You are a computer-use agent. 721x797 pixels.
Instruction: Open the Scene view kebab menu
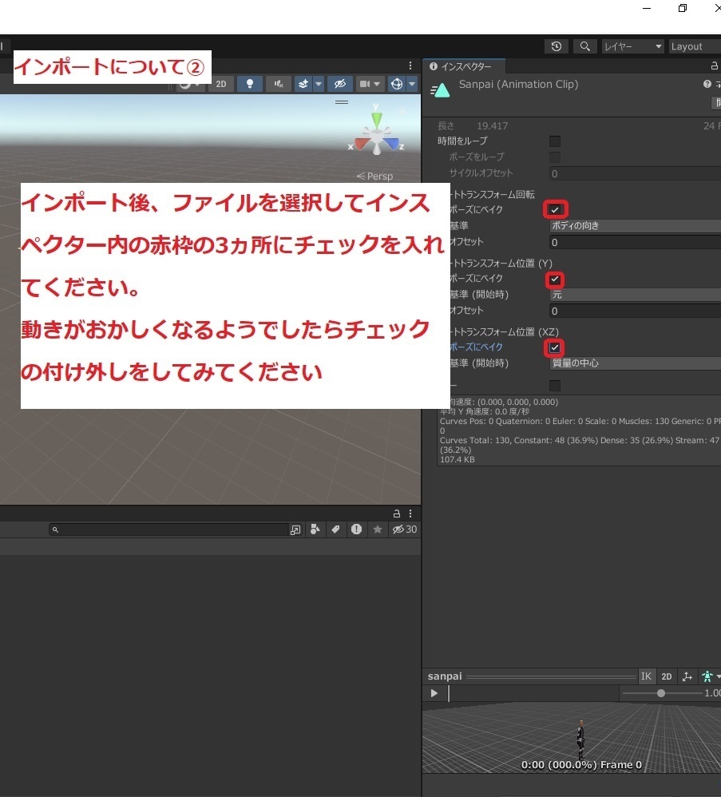(410, 65)
